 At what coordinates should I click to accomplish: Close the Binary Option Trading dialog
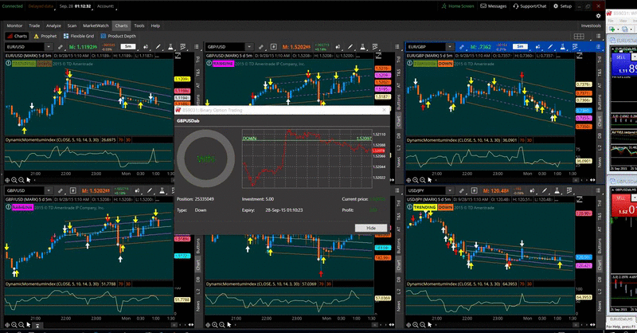pos(384,110)
